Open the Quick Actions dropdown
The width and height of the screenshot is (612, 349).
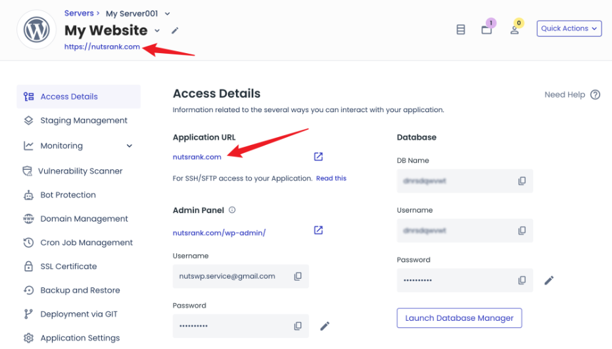569,28
